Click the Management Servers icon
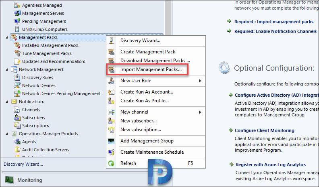This screenshot has height=187, width=319. pos(17,13)
